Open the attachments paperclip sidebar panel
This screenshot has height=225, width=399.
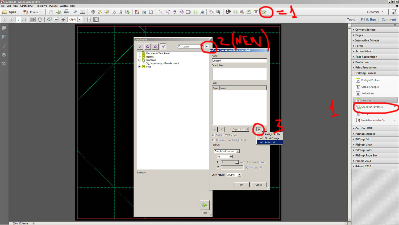(x=4, y=46)
